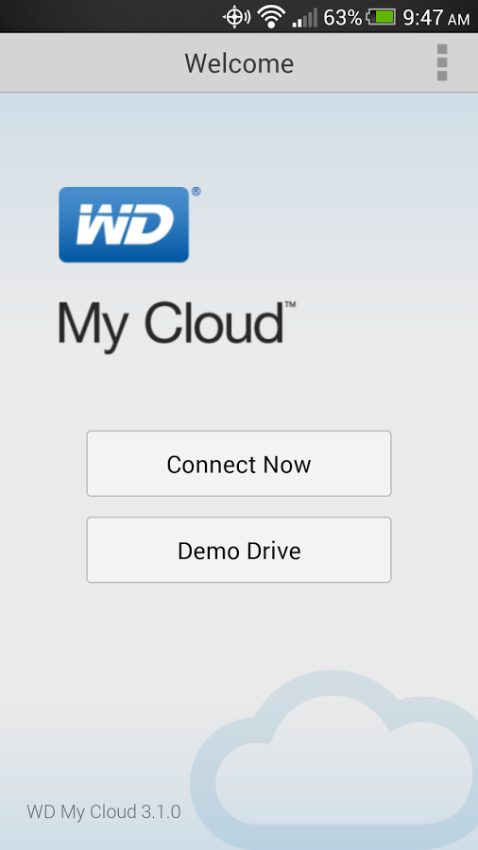Tap the cloud graphic at the bottom
Screen dimensions: 478x850
pyautogui.click(x=333, y=760)
